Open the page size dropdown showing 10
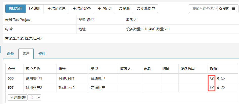 pos(34,97)
